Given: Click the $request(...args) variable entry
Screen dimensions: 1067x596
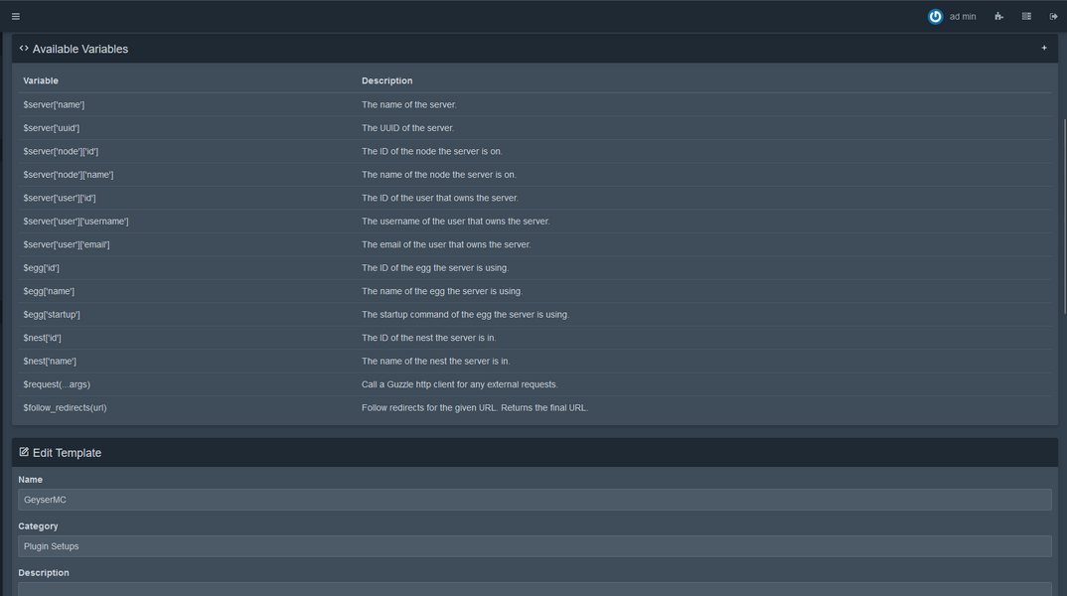Looking at the screenshot, I should (x=57, y=384).
